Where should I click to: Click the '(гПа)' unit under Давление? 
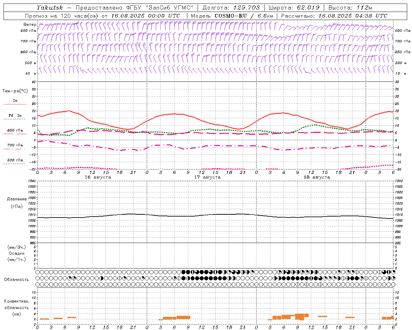(x=17, y=206)
